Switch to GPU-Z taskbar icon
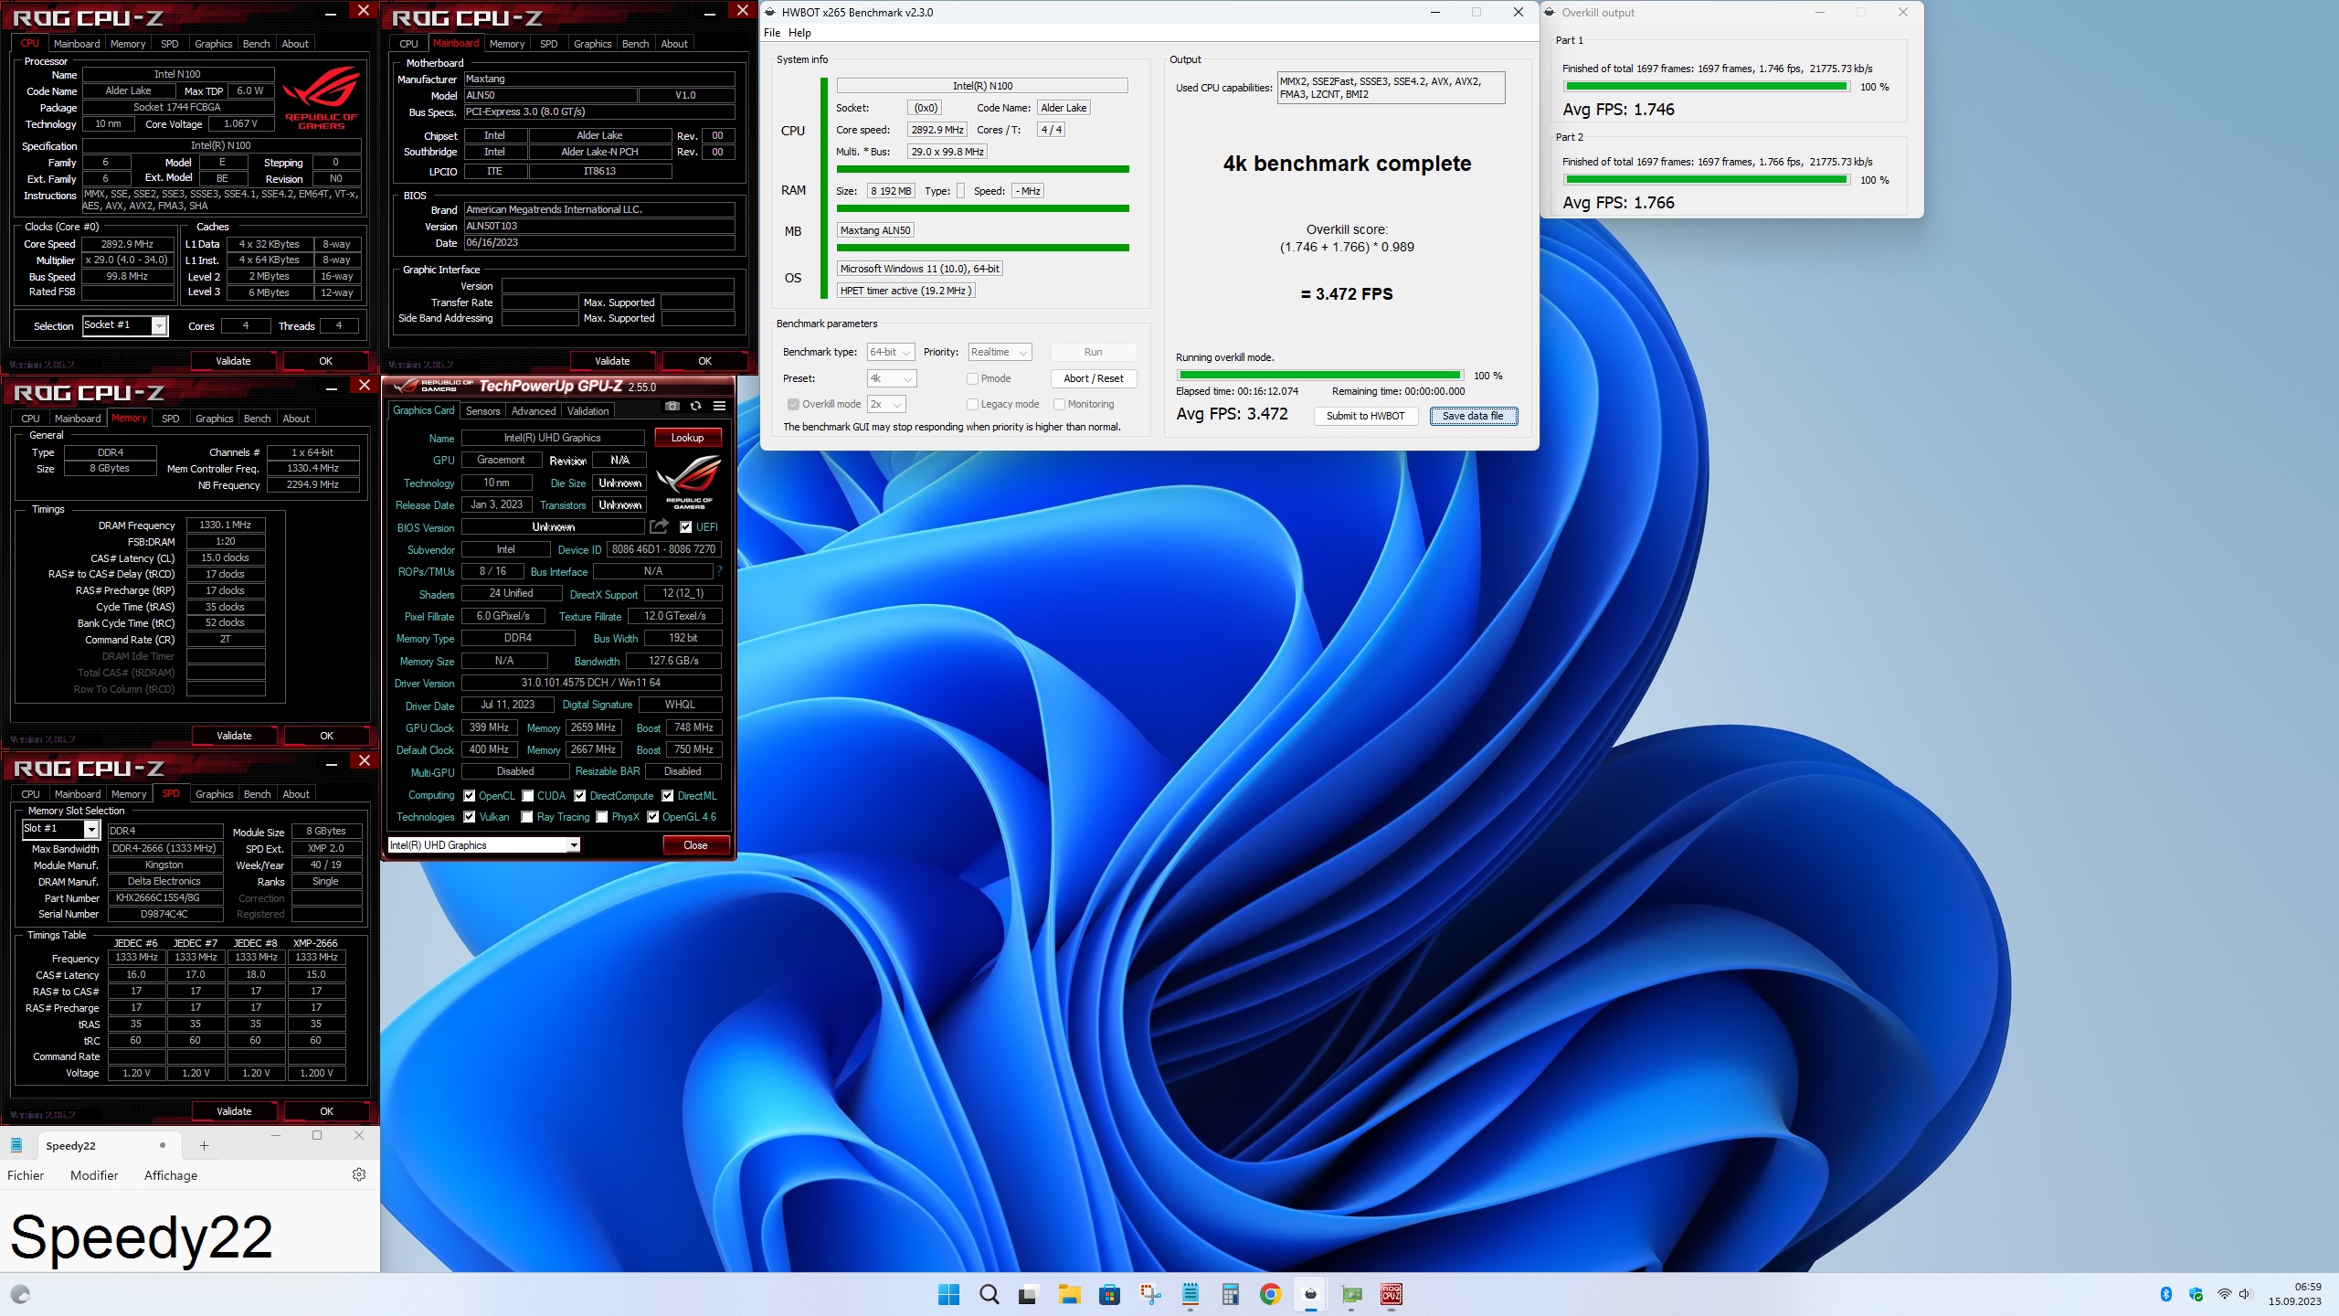2339x1316 pixels. click(1350, 1294)
